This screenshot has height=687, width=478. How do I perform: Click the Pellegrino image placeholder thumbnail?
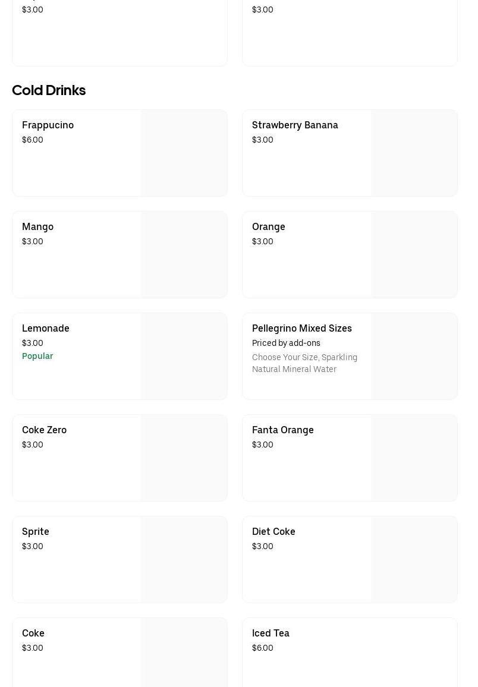[414, 357]
